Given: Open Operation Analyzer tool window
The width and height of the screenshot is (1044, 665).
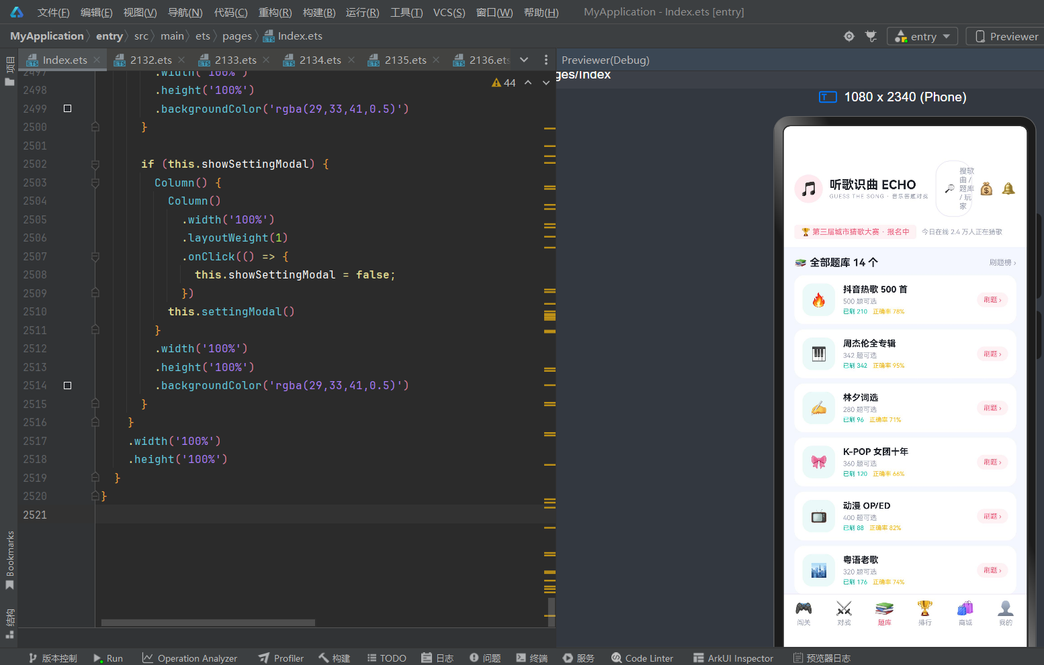Looking at the screenshot, I should point(189,658).
